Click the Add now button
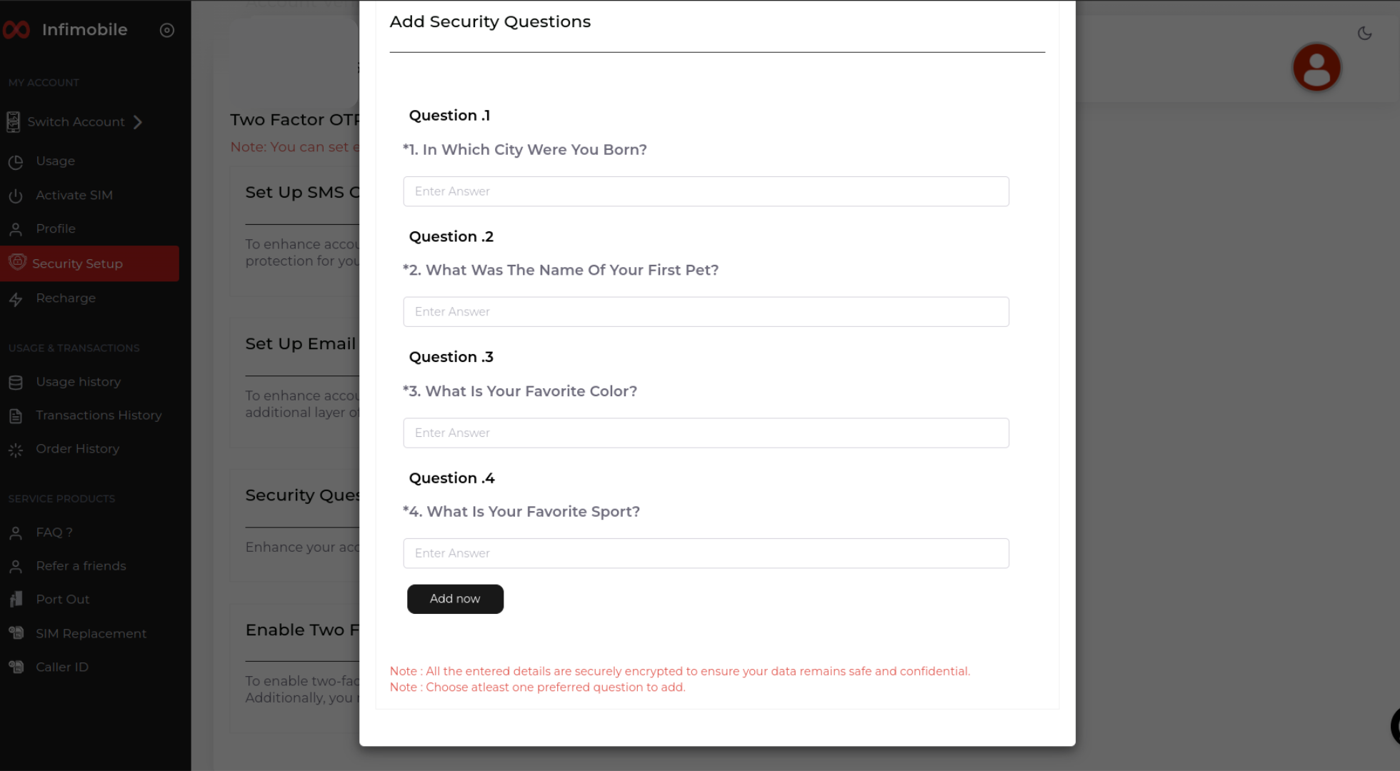 click(455, 599)
